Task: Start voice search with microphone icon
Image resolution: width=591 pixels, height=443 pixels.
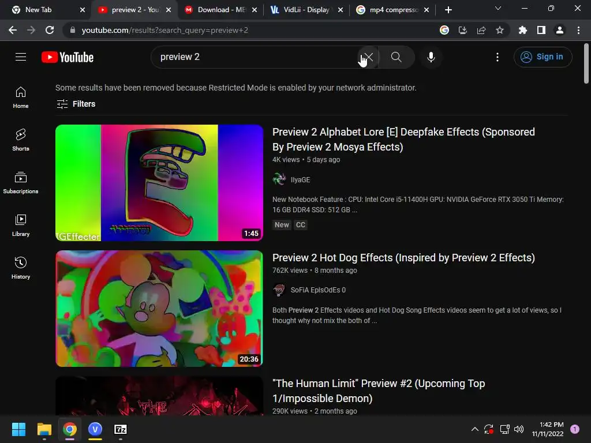Action: (x=431, y=57)
